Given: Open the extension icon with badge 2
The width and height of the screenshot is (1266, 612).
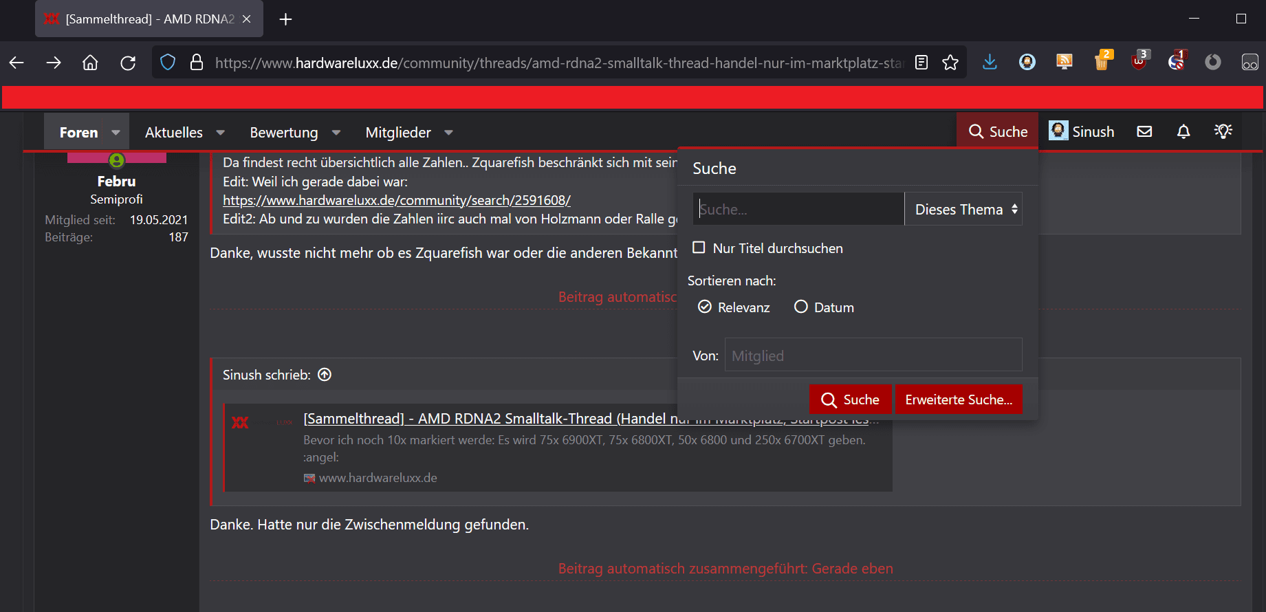Looking at the screenshot, I should point(1102,61).
